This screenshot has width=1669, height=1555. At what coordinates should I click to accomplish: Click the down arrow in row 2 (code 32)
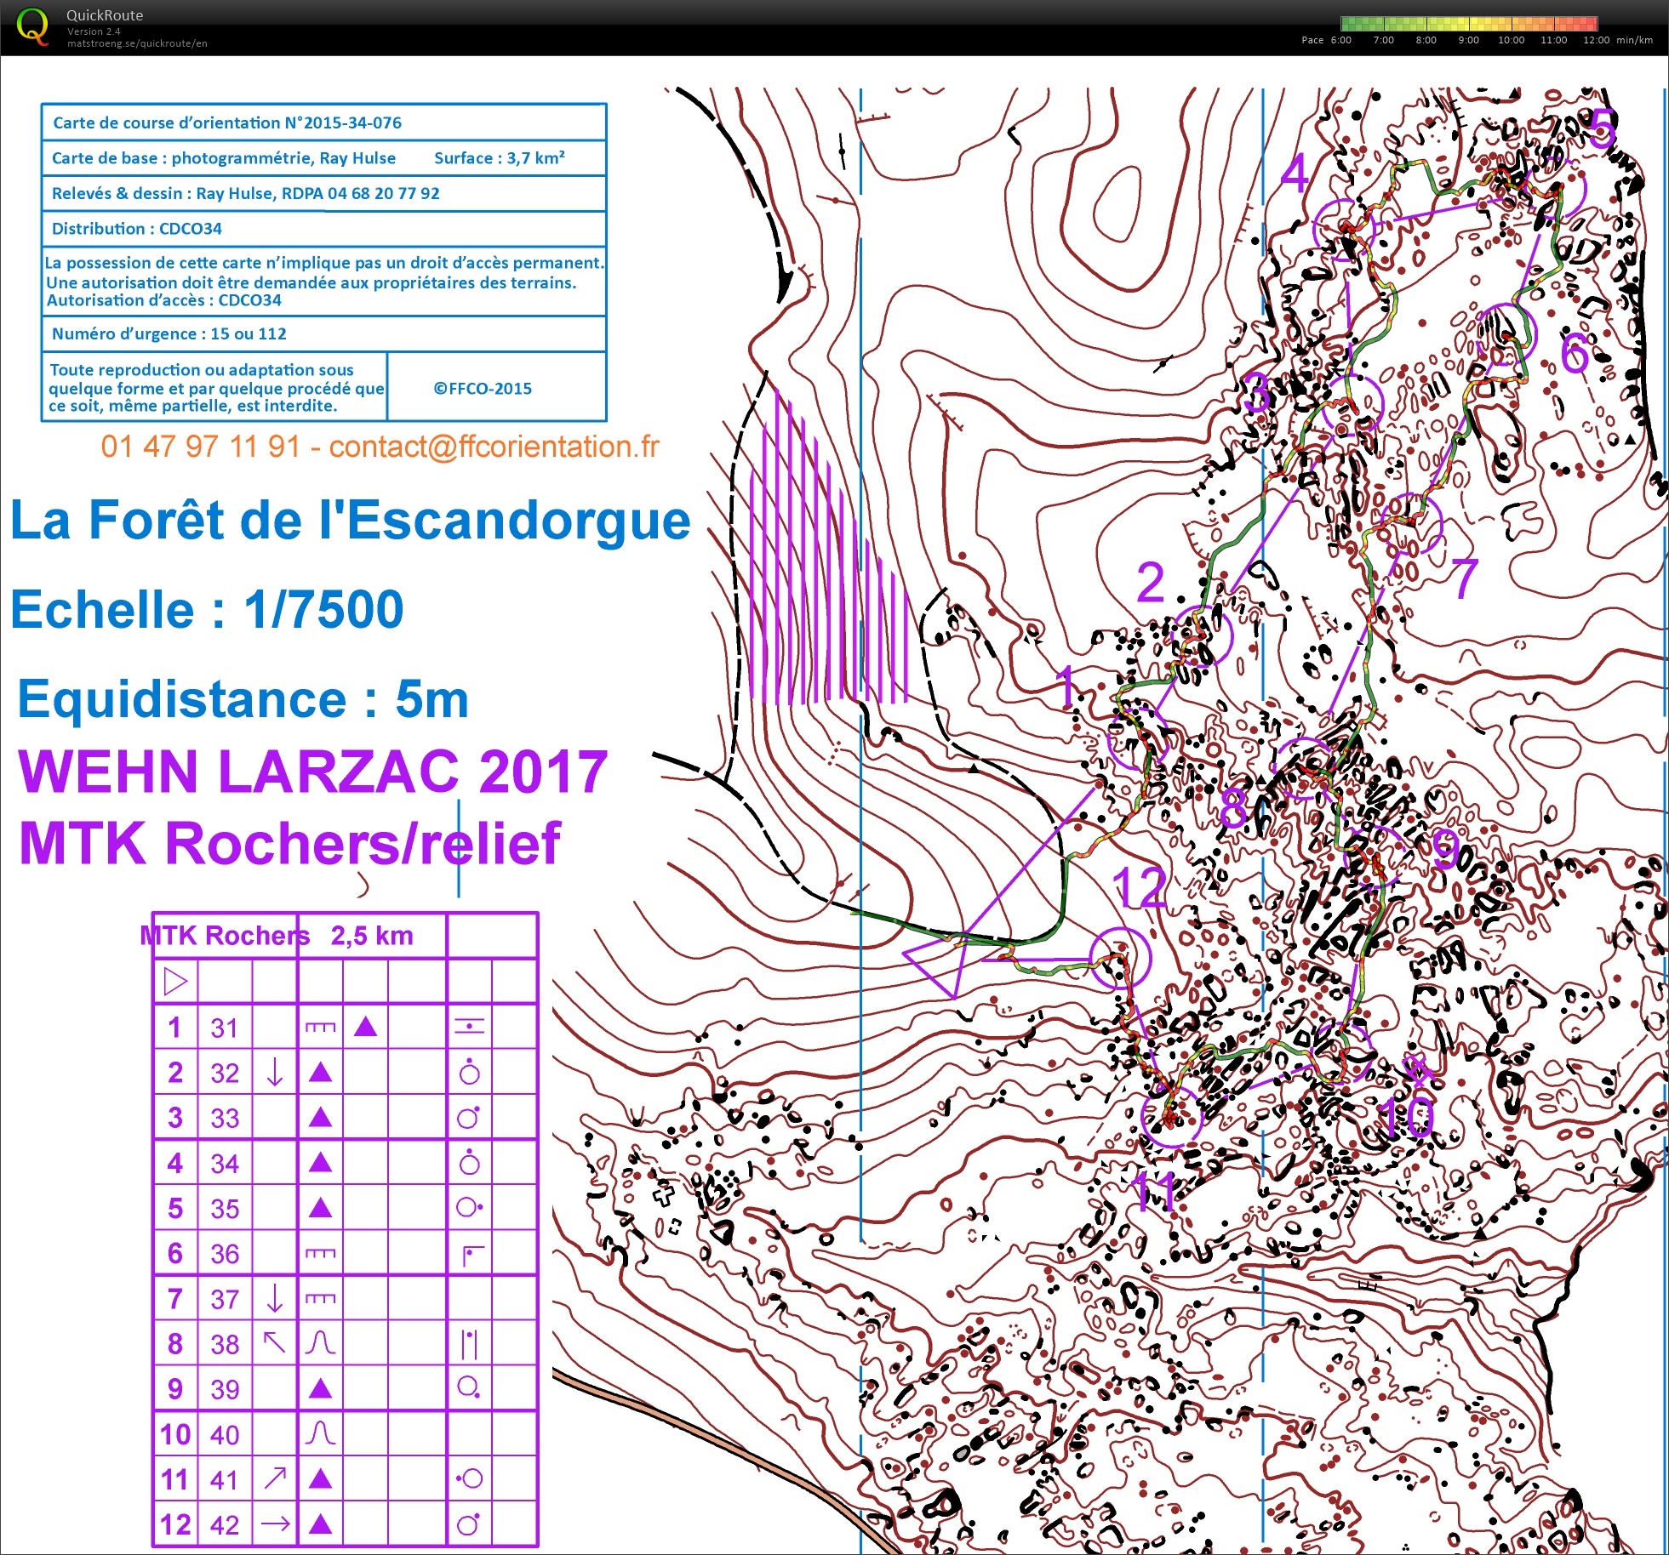(275, 1072)
